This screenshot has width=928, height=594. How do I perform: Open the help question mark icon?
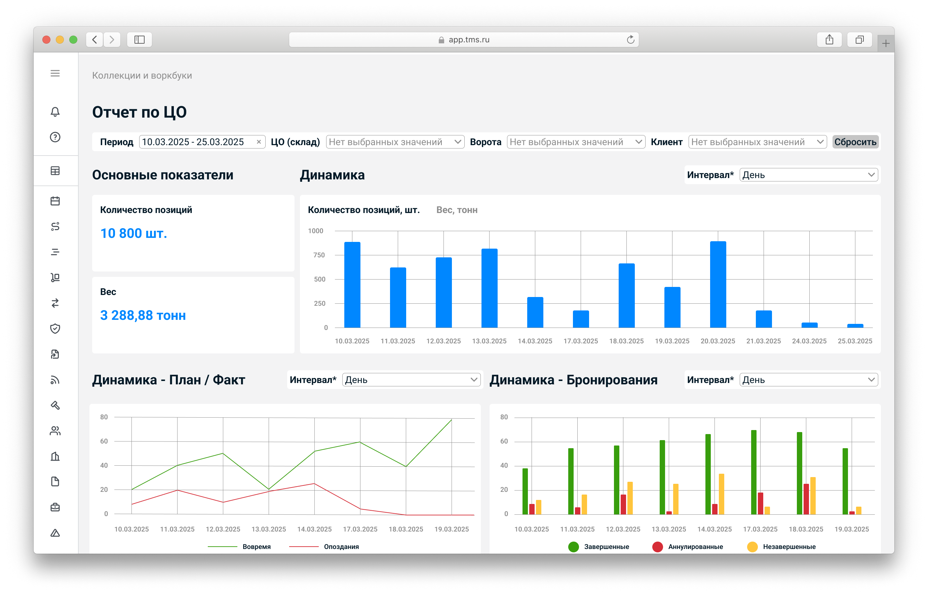pyautogui.click(x=55, y=137)
